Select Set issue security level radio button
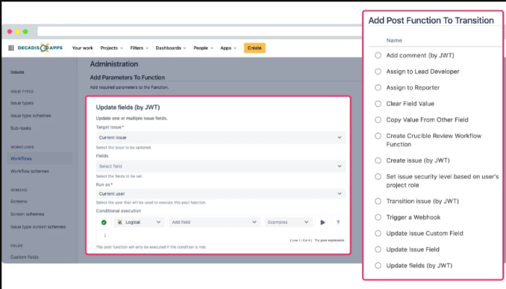This screenshot has height=289, width=506. [x=378, y=177]
